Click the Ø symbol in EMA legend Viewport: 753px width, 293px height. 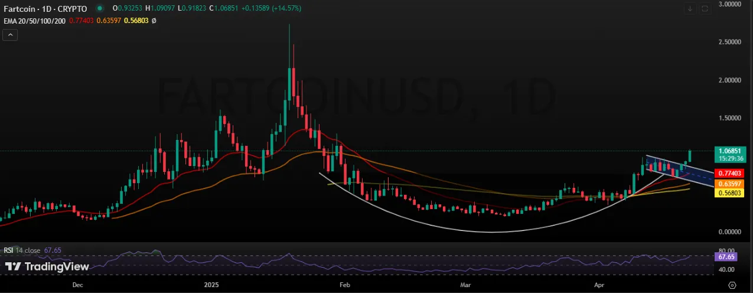coord(154,21)
